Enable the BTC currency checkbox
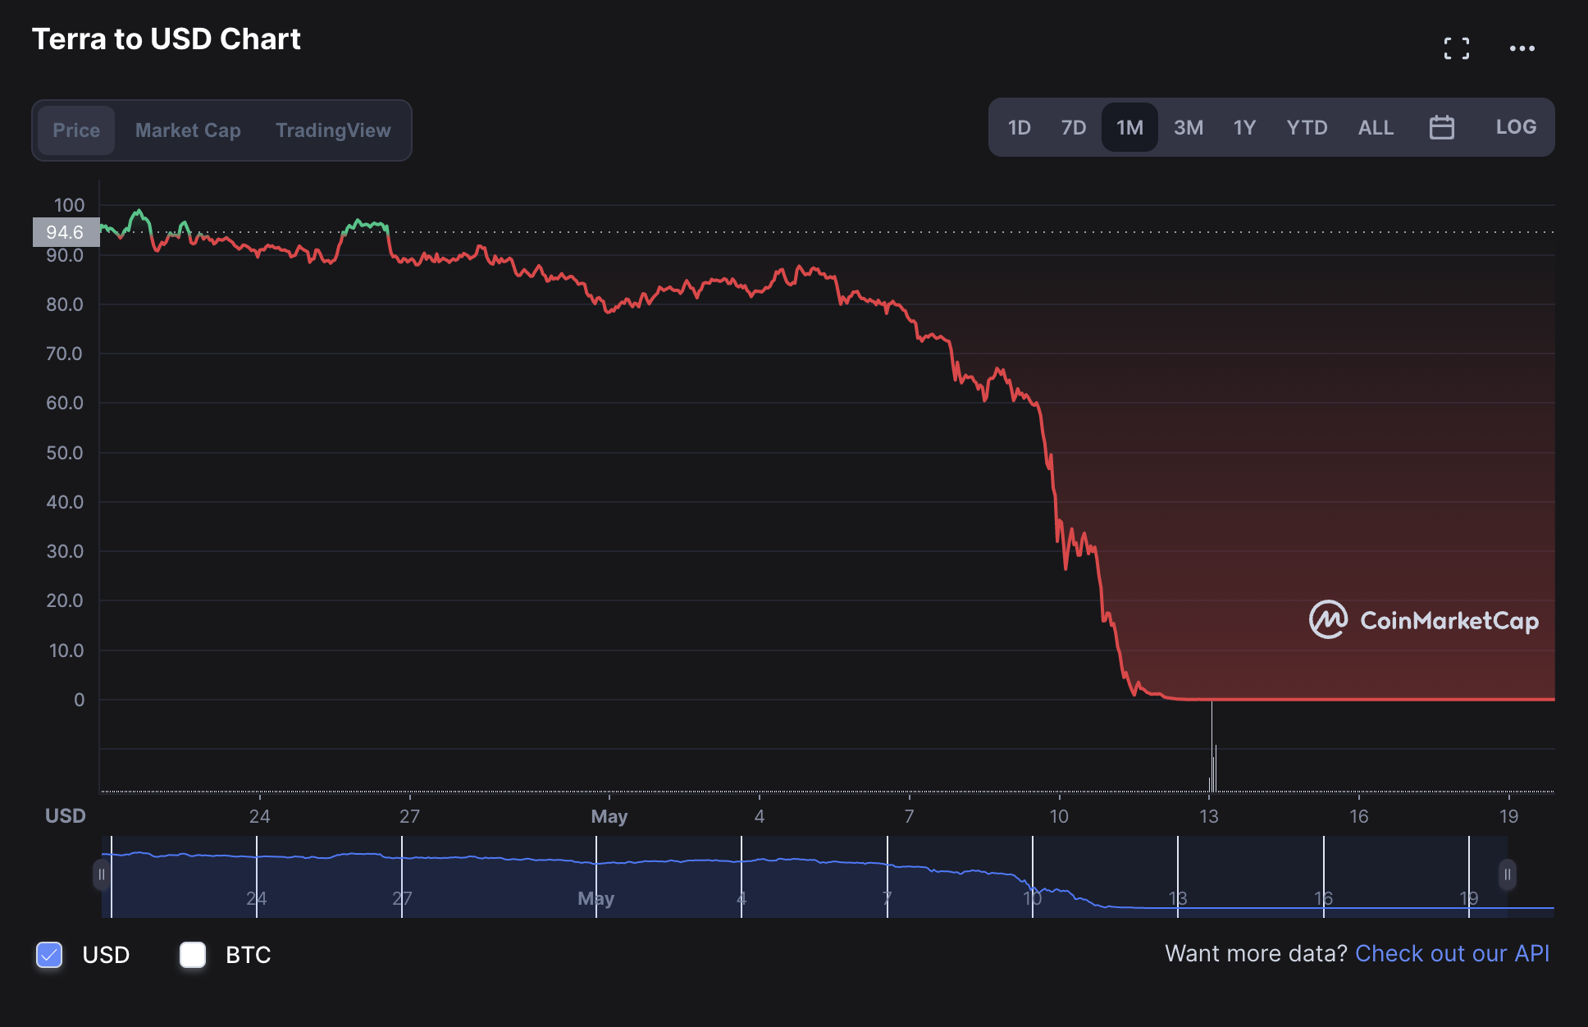Image resolution: width=1588 pixels, height=1027 pixels. [x=193, y=954]
